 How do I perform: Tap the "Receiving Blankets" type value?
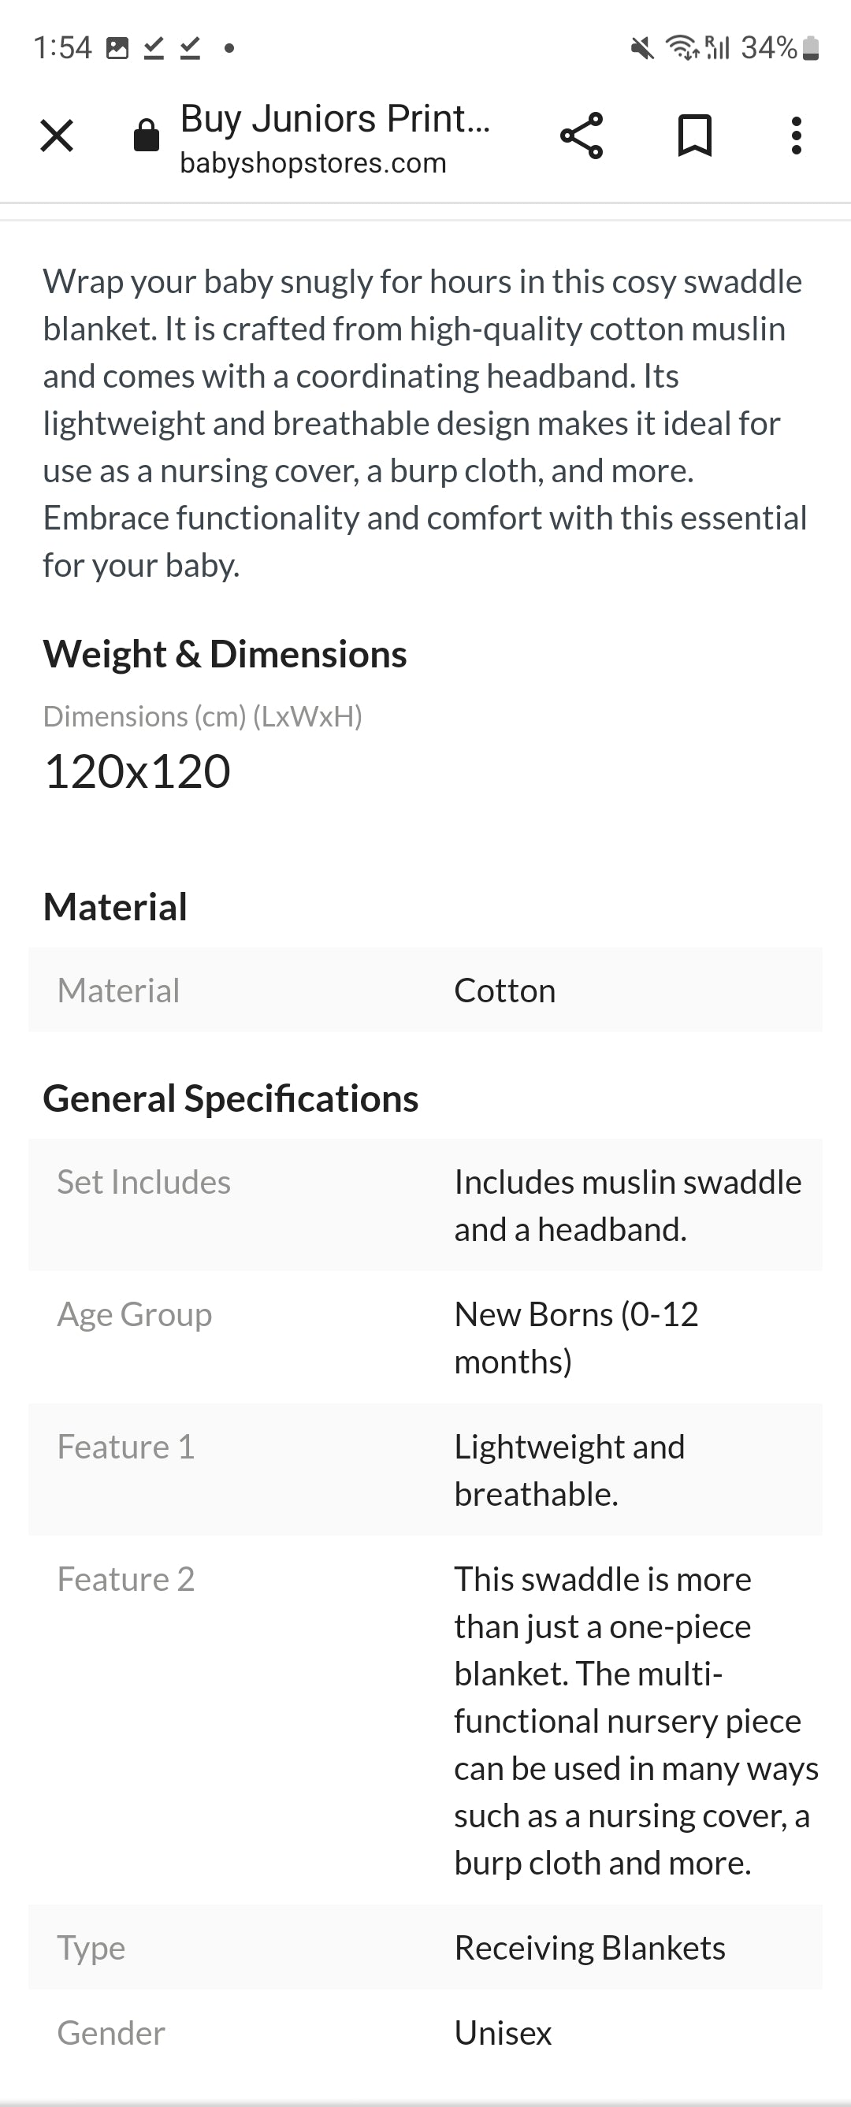(x=590, y=1948)
